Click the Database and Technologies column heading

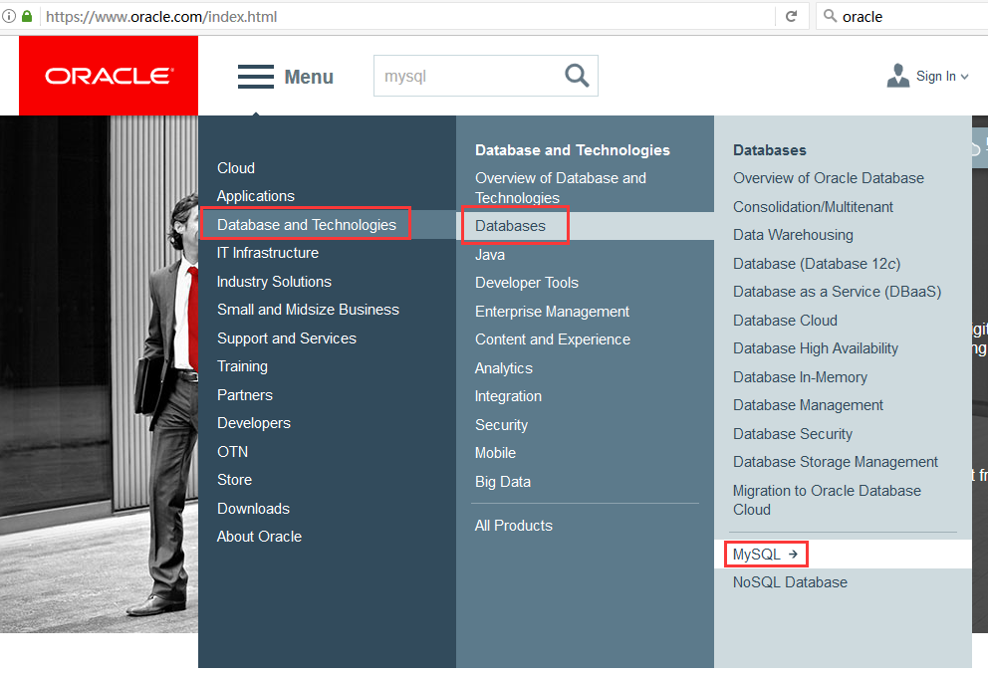(x=572, y=150)
